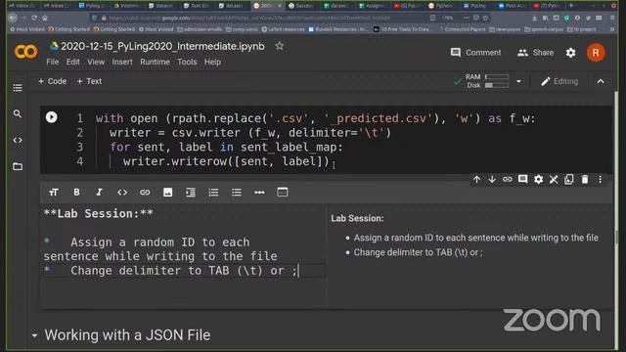Open the Help menu
Image resolution: width=626 pixels, height=352 pixels.
click(212, 62)
